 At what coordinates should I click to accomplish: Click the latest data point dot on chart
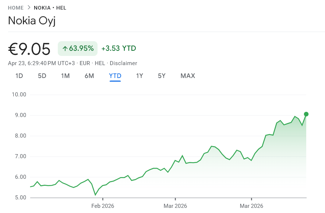306,114
